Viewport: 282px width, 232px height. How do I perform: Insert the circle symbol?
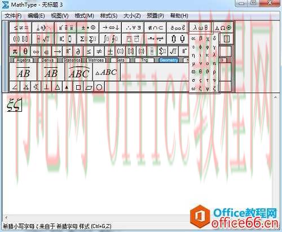pyautogui.click(x=99, y=87)
